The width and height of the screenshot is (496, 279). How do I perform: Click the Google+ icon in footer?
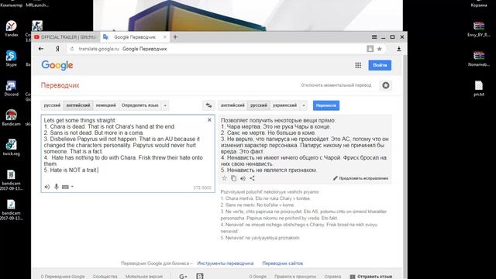coord(183,277)
